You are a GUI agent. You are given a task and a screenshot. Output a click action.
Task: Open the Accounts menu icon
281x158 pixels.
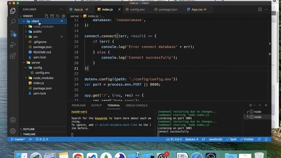click(13, 120)
